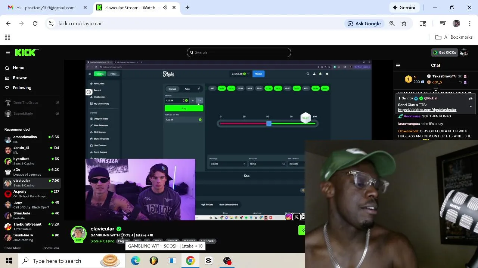Click Show Less under recommended channels
Viewport: 478px width, 268px height.
click(x=51, y=248)
